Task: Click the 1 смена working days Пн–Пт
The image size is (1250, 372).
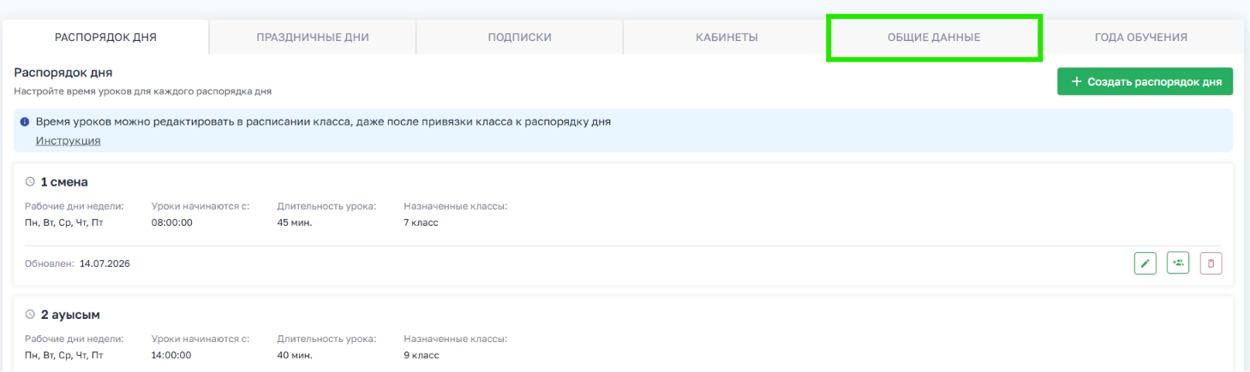Action: [x=64, y=222]
